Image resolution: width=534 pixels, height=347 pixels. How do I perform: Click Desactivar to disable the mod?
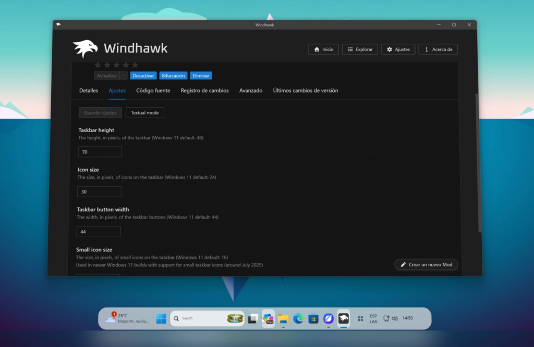pos(143,75)
